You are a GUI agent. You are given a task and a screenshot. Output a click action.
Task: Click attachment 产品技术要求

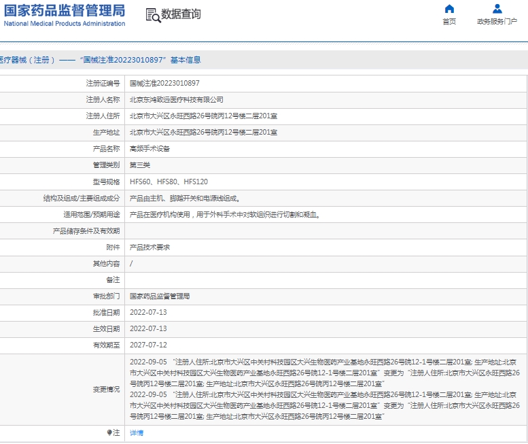(x=150, y=247)
